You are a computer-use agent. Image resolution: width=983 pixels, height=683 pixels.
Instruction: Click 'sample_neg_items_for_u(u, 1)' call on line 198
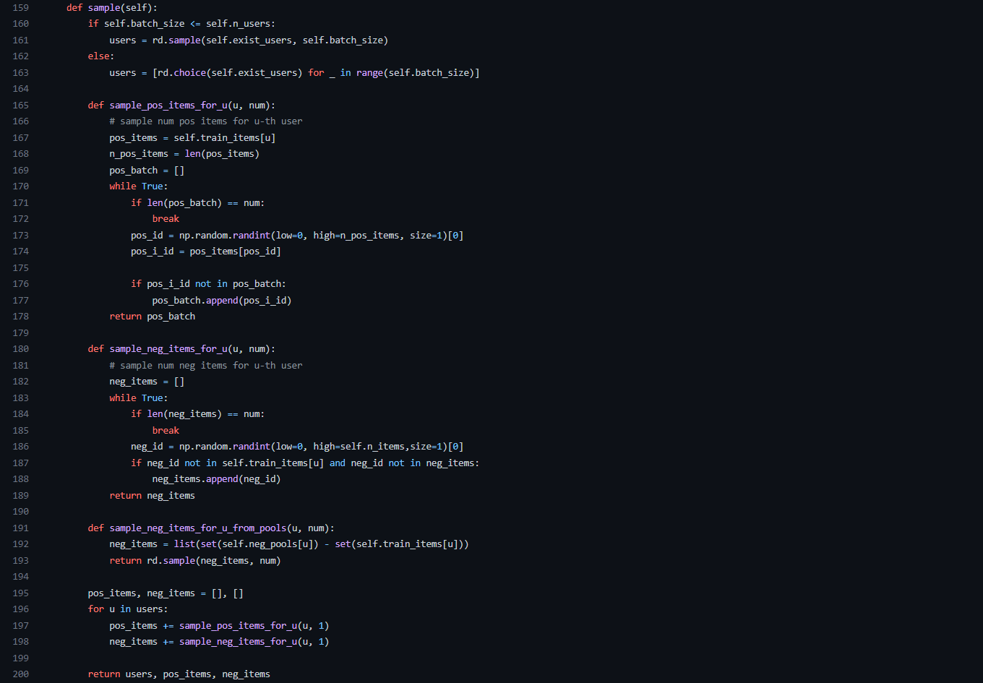254,642
